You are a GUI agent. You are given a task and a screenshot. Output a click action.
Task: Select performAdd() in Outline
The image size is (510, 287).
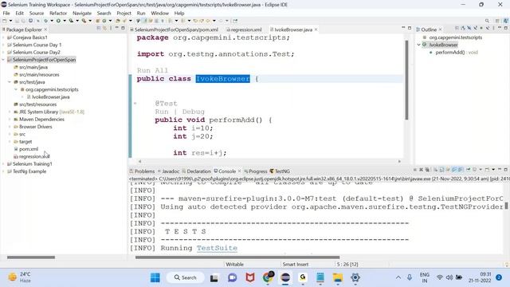point(449,53)
